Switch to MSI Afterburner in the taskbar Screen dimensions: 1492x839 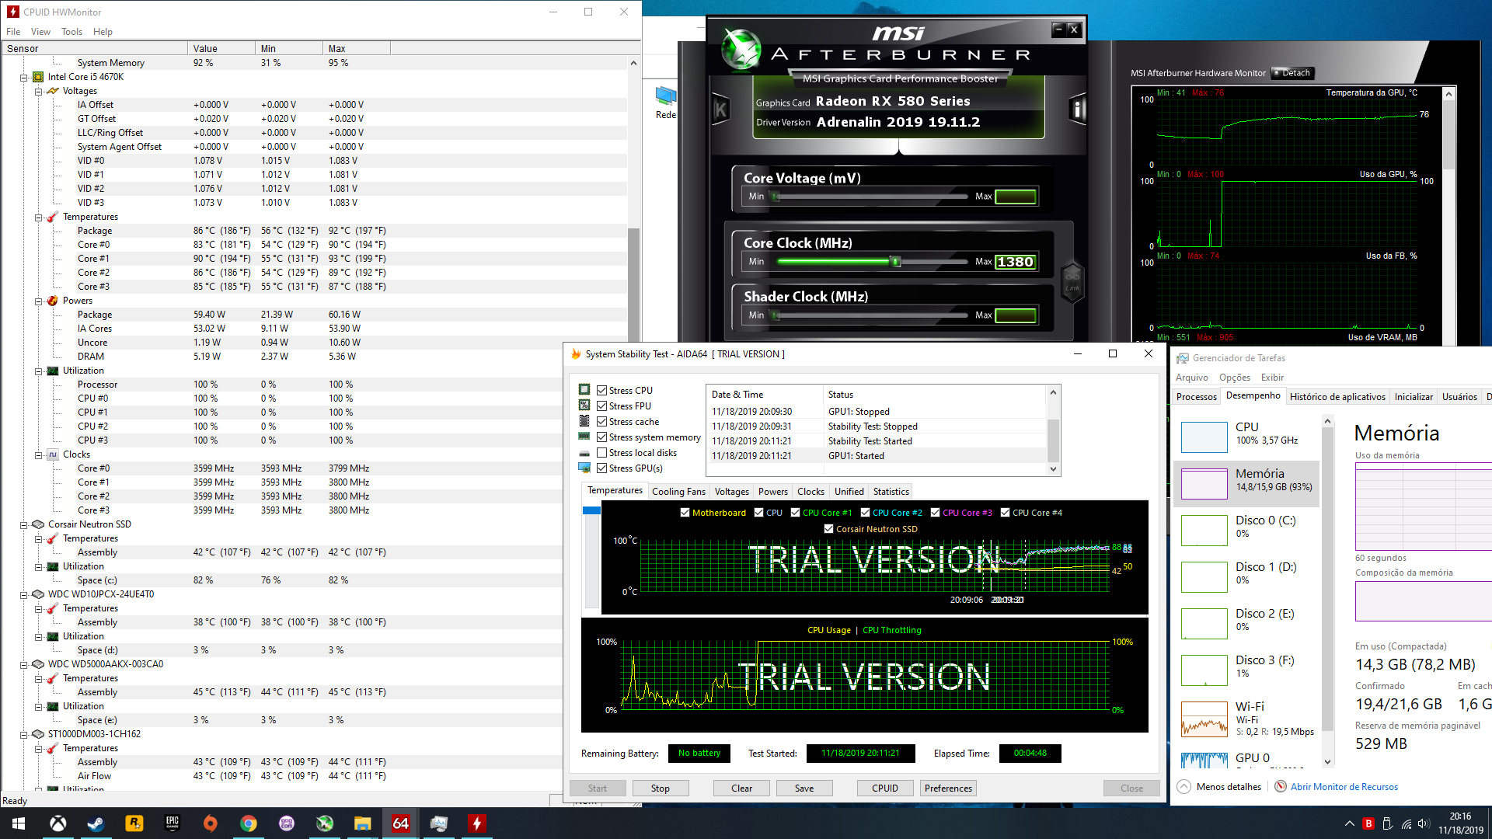(325, 823)
